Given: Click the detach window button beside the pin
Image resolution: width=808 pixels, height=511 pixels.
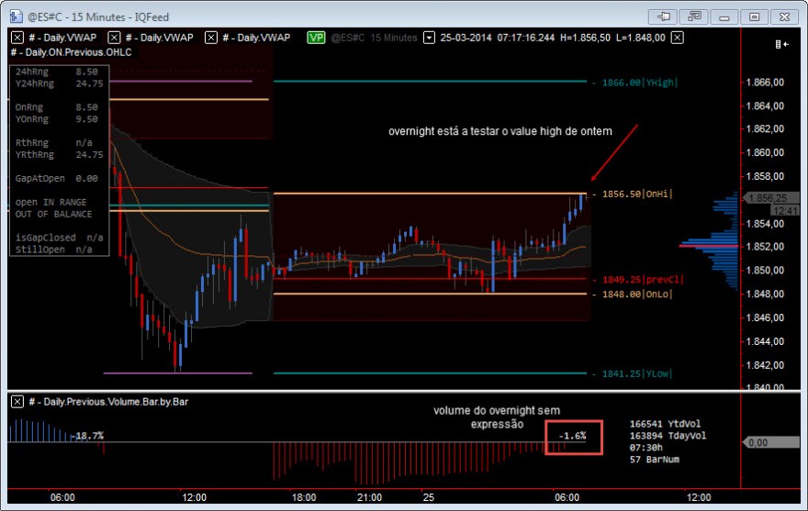Looking at the screenshot, I should pyautogui.click(x=693, y=17).
